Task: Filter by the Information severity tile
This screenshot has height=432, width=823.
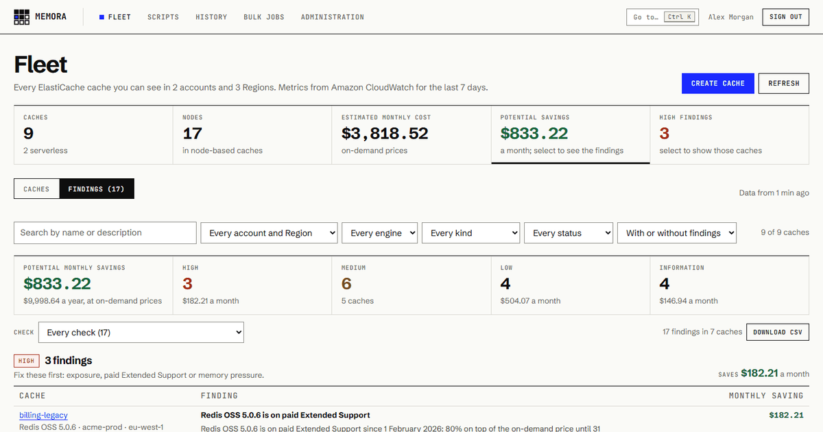Action: pos(730,285)
